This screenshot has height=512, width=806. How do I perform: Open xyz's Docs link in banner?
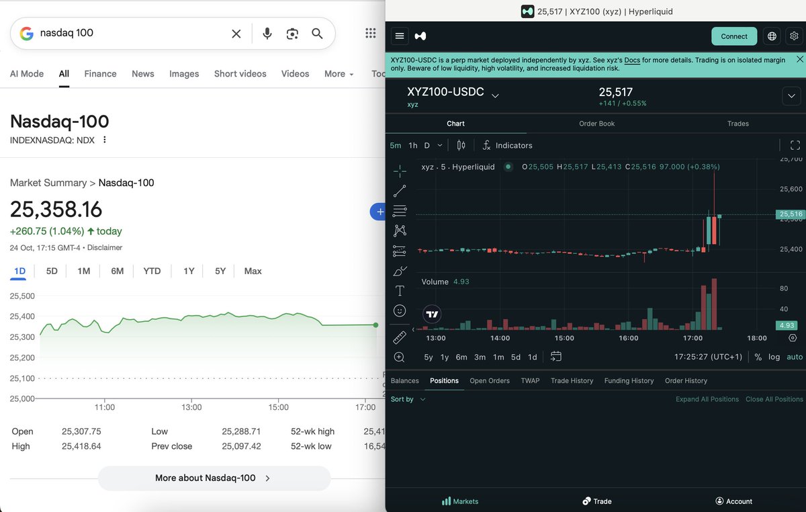pyautogui.click(x=632, y=60)
